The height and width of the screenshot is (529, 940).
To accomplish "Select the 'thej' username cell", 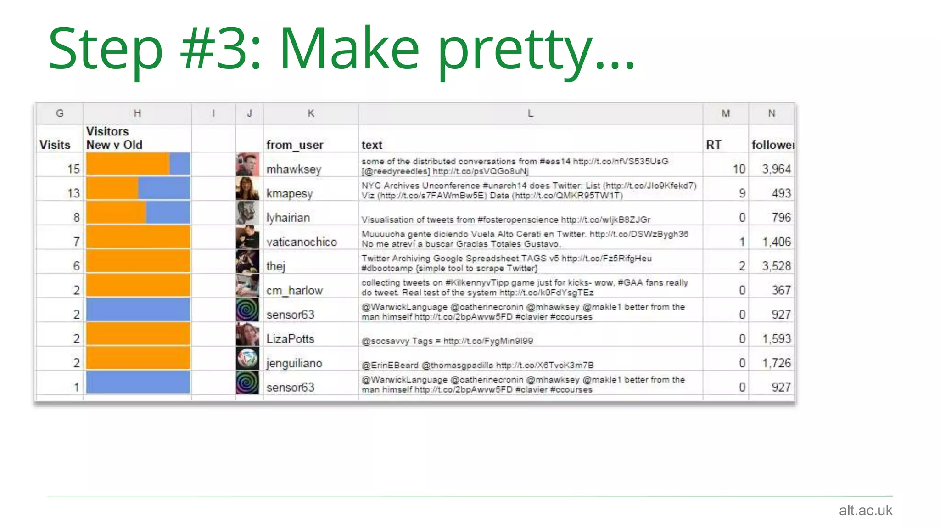I will tap(311, 262).
